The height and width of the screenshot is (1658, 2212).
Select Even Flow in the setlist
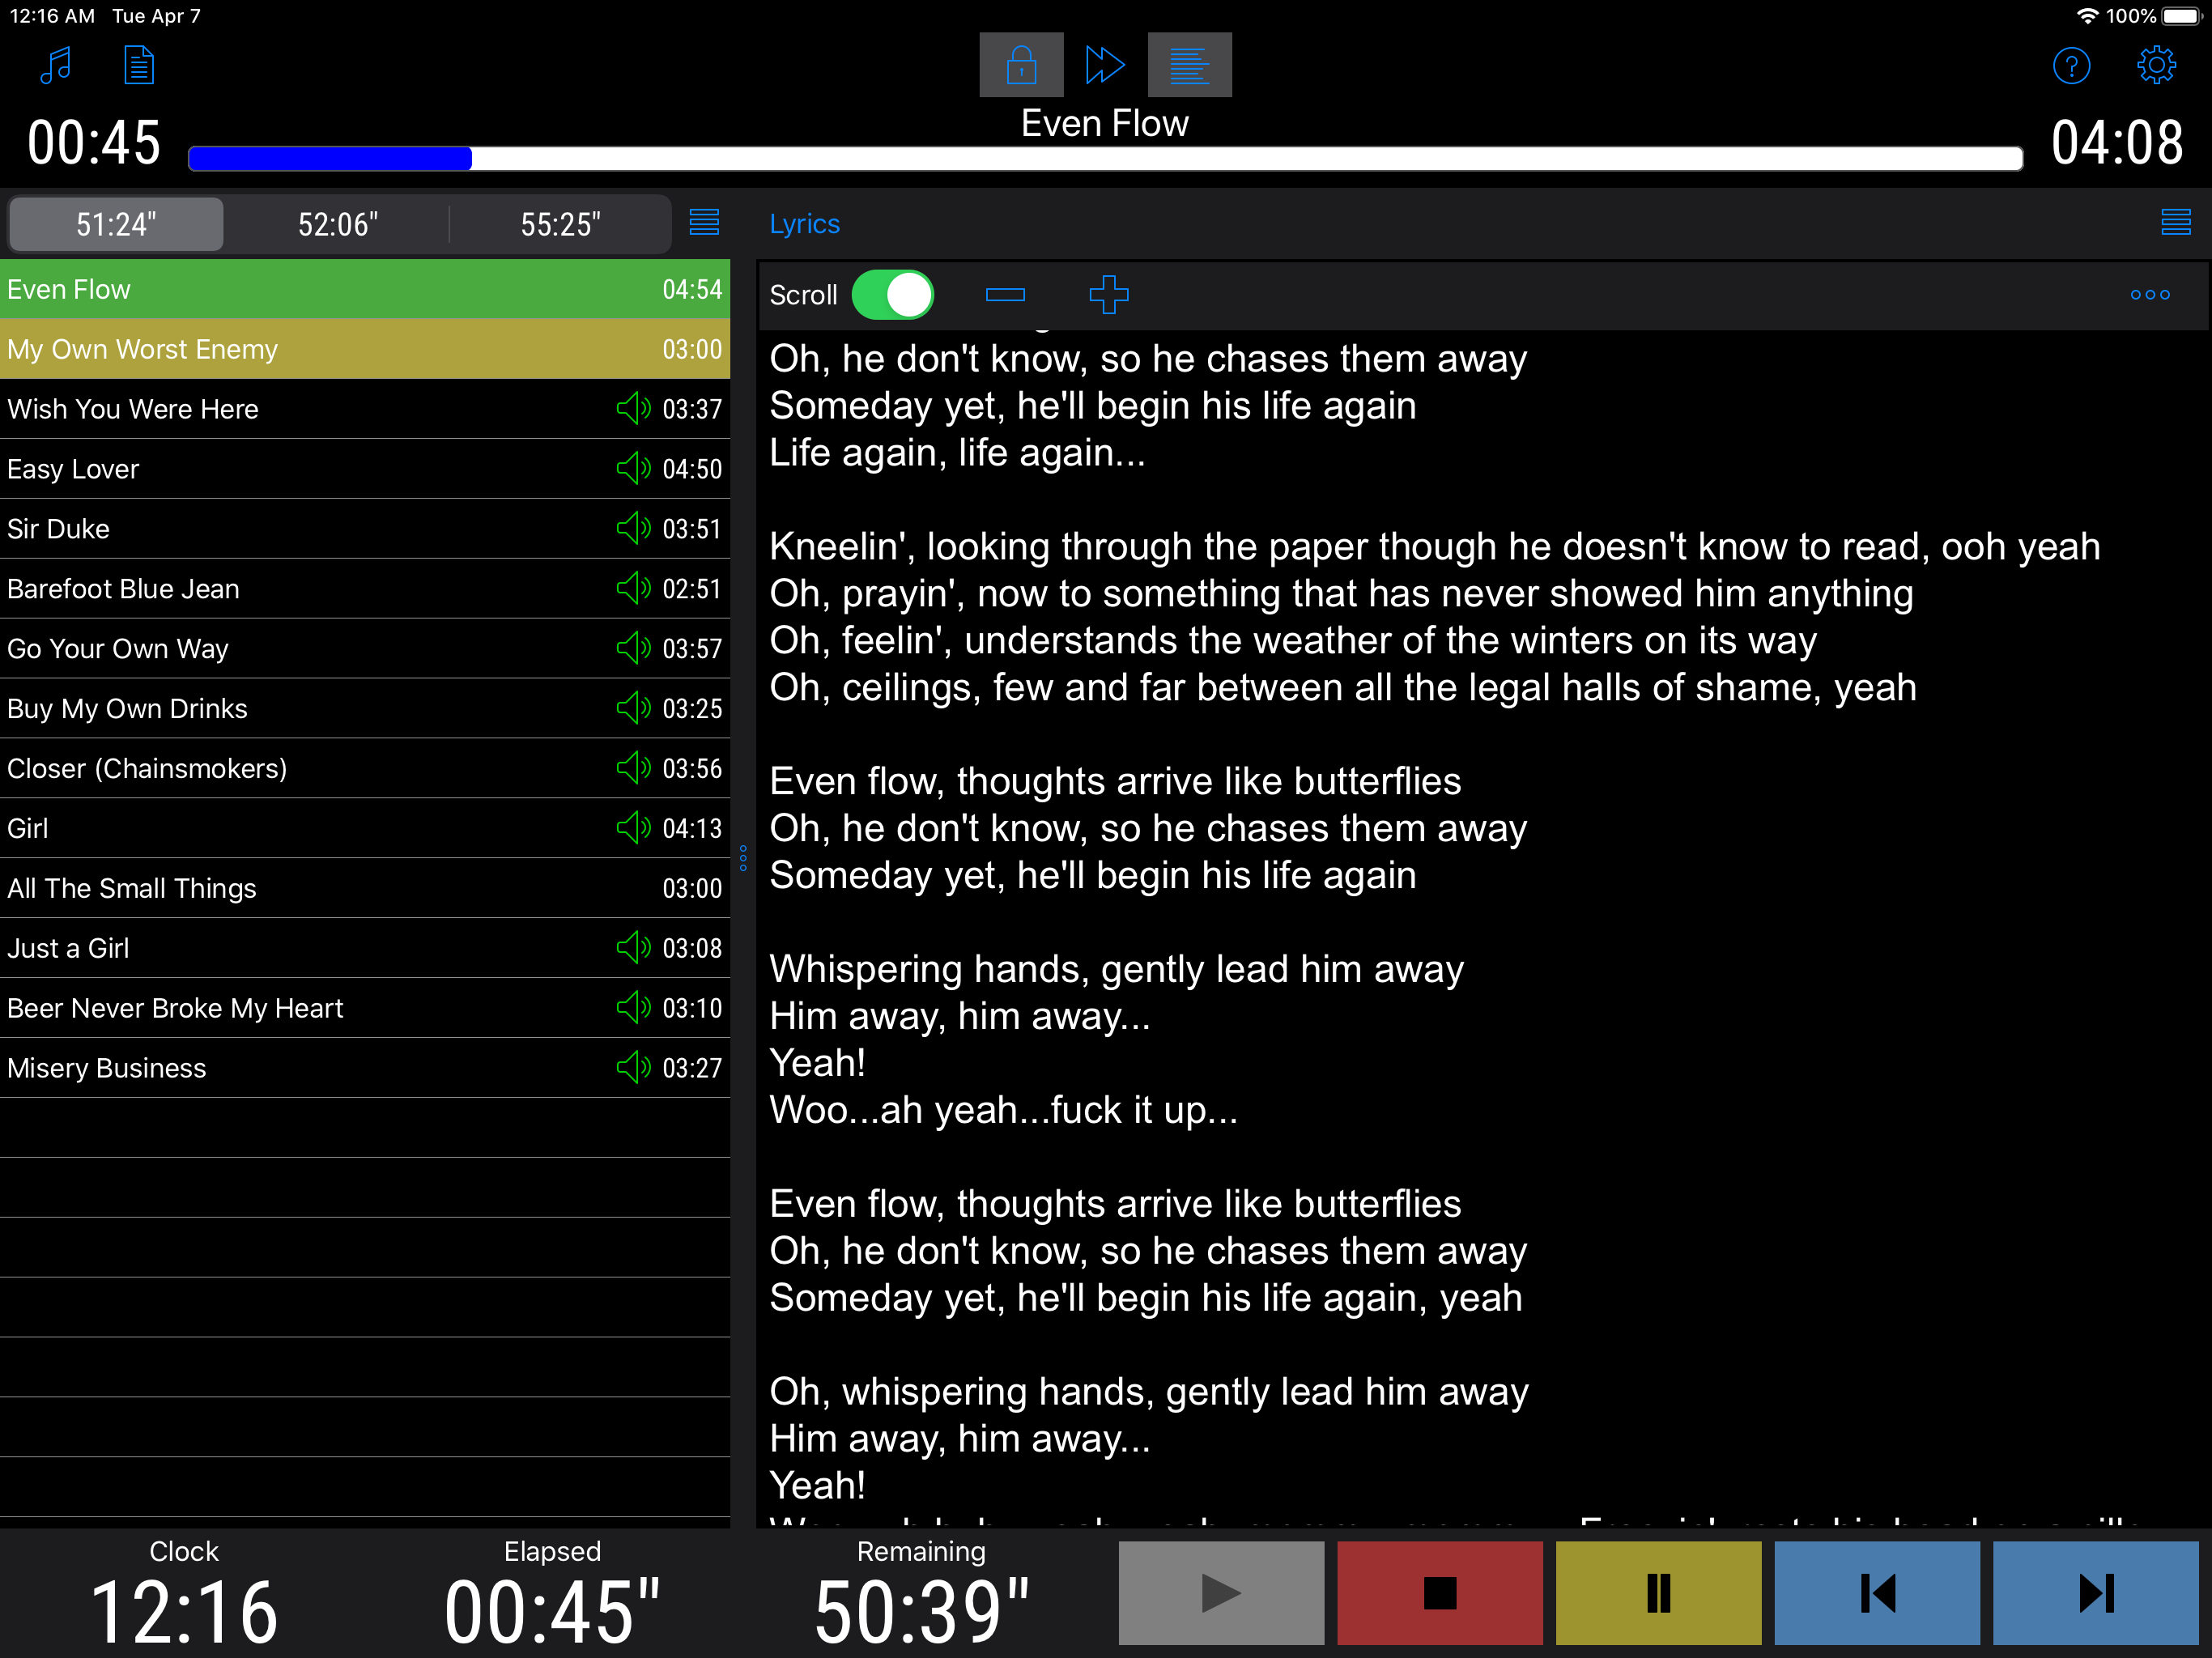[x=365, y=289]
